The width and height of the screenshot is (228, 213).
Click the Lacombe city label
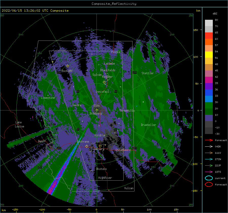109,64
